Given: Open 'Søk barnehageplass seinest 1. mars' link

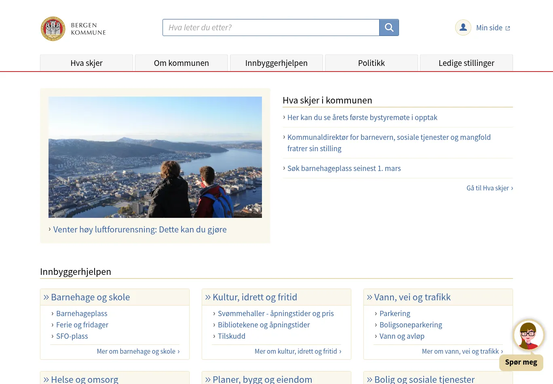Looking at the screenshot, I should (x=344, y=169).
